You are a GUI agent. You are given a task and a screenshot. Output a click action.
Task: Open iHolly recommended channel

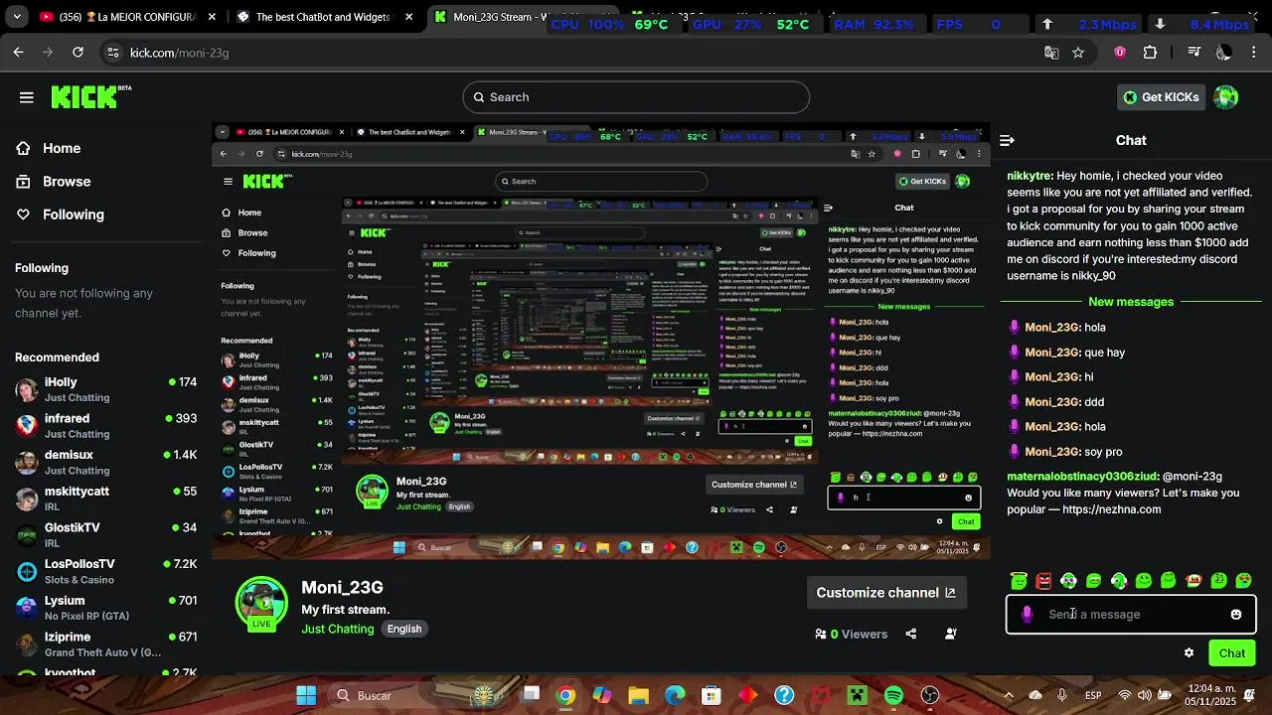[x=105, y=390]
